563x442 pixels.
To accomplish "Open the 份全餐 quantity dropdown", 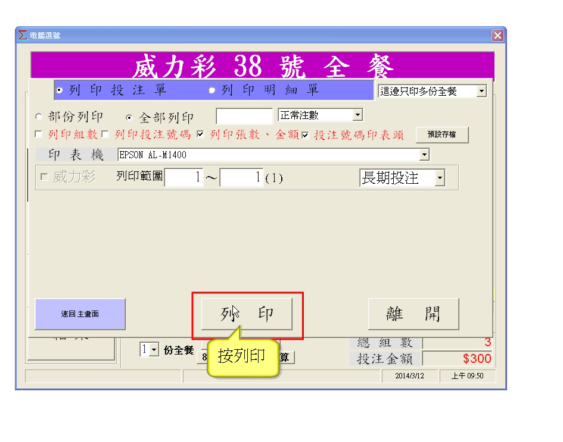I will (154, 350).
